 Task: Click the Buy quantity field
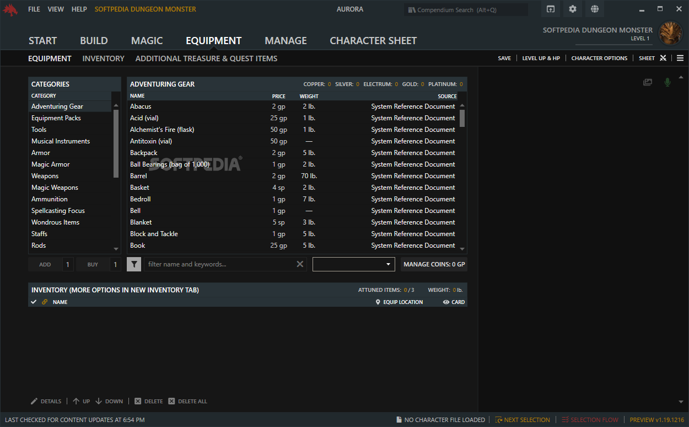[115, 264]
